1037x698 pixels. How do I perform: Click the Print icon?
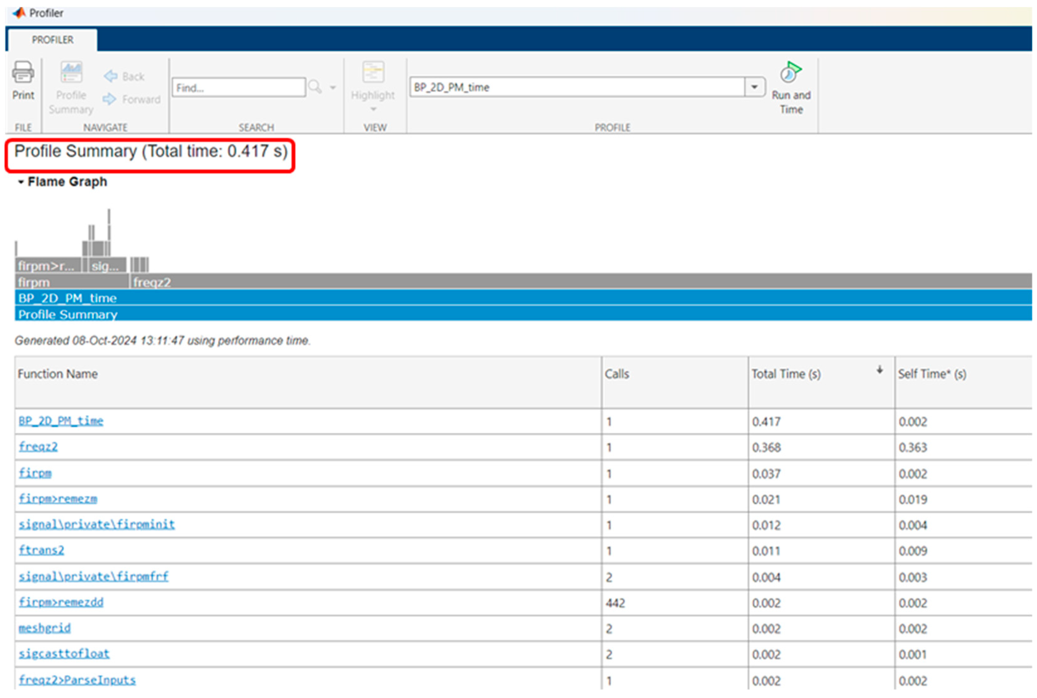23,72
